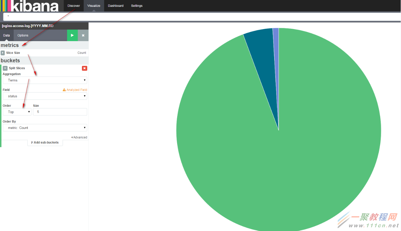Expand the Advanced options
401x231 pixels.
pyautogui.click(x=79, y=137)
